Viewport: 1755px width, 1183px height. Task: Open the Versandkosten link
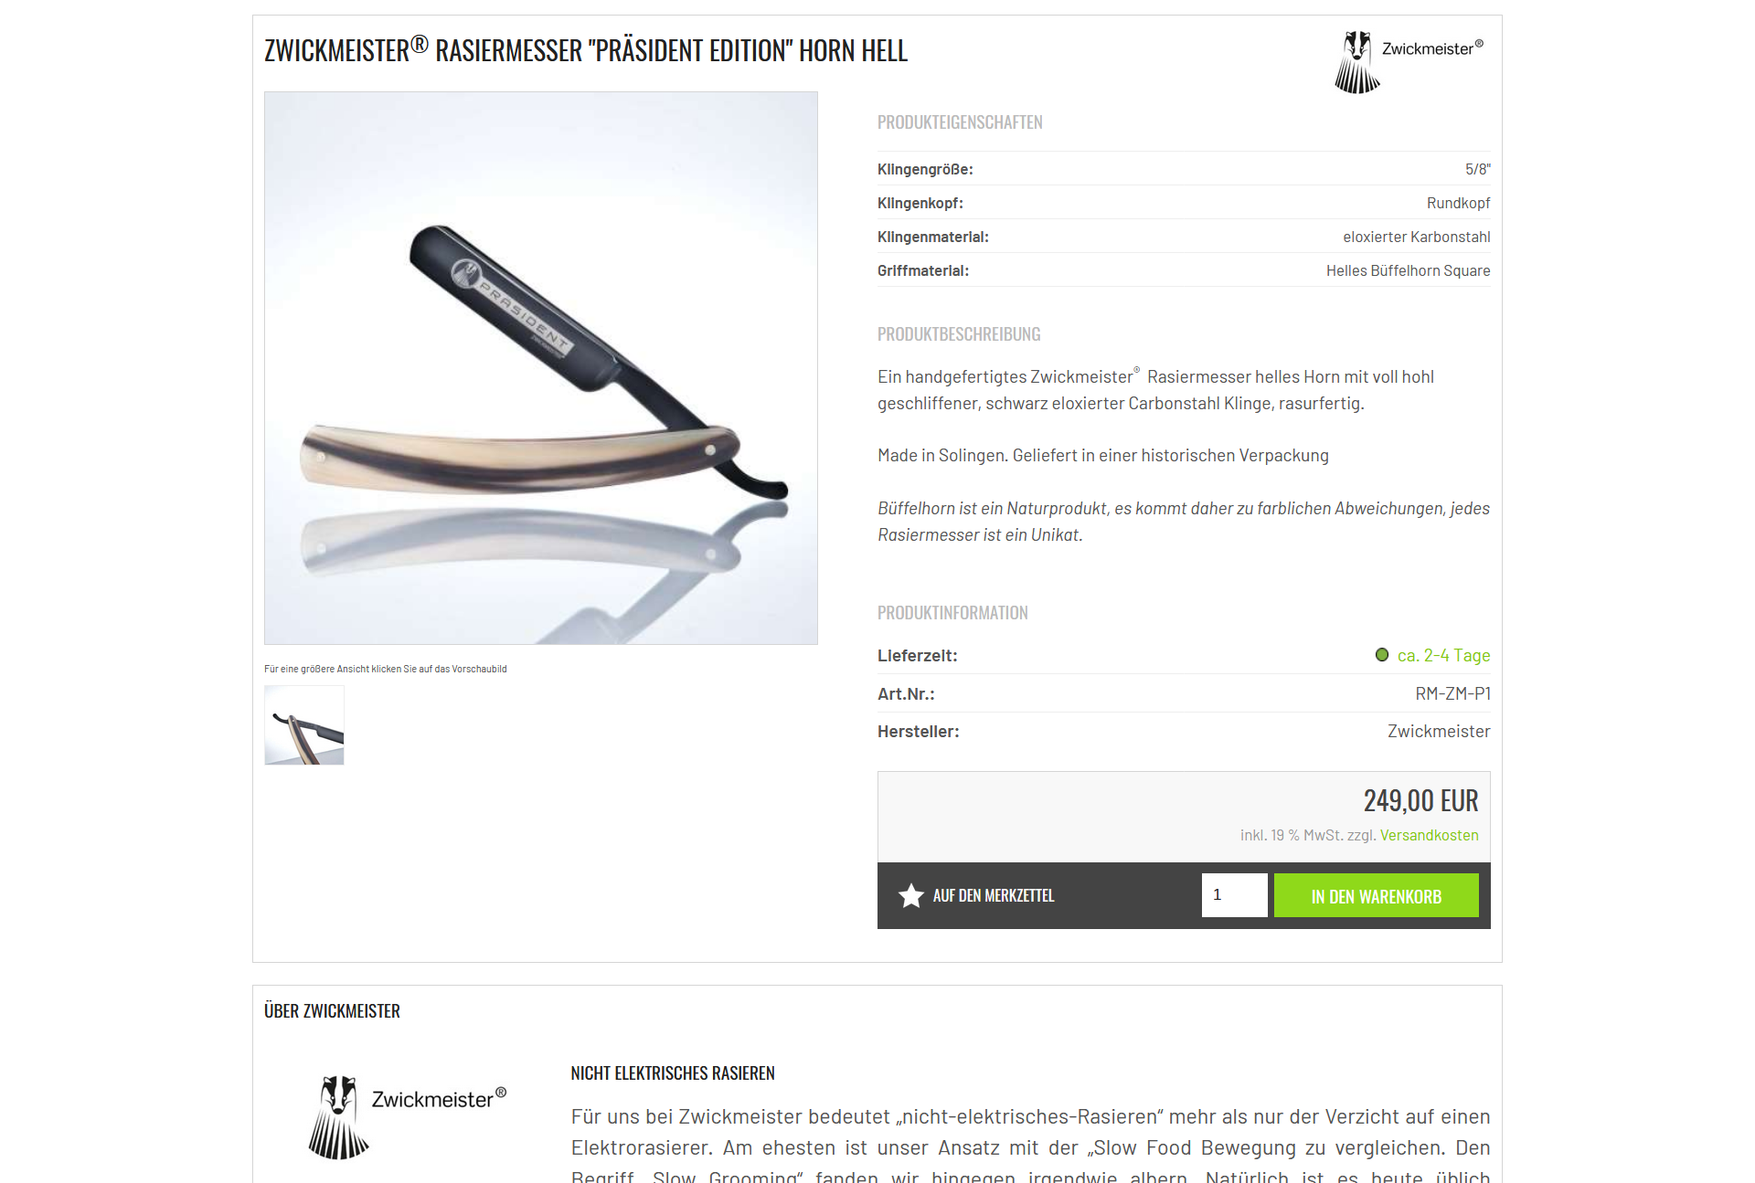(1429, 835)
